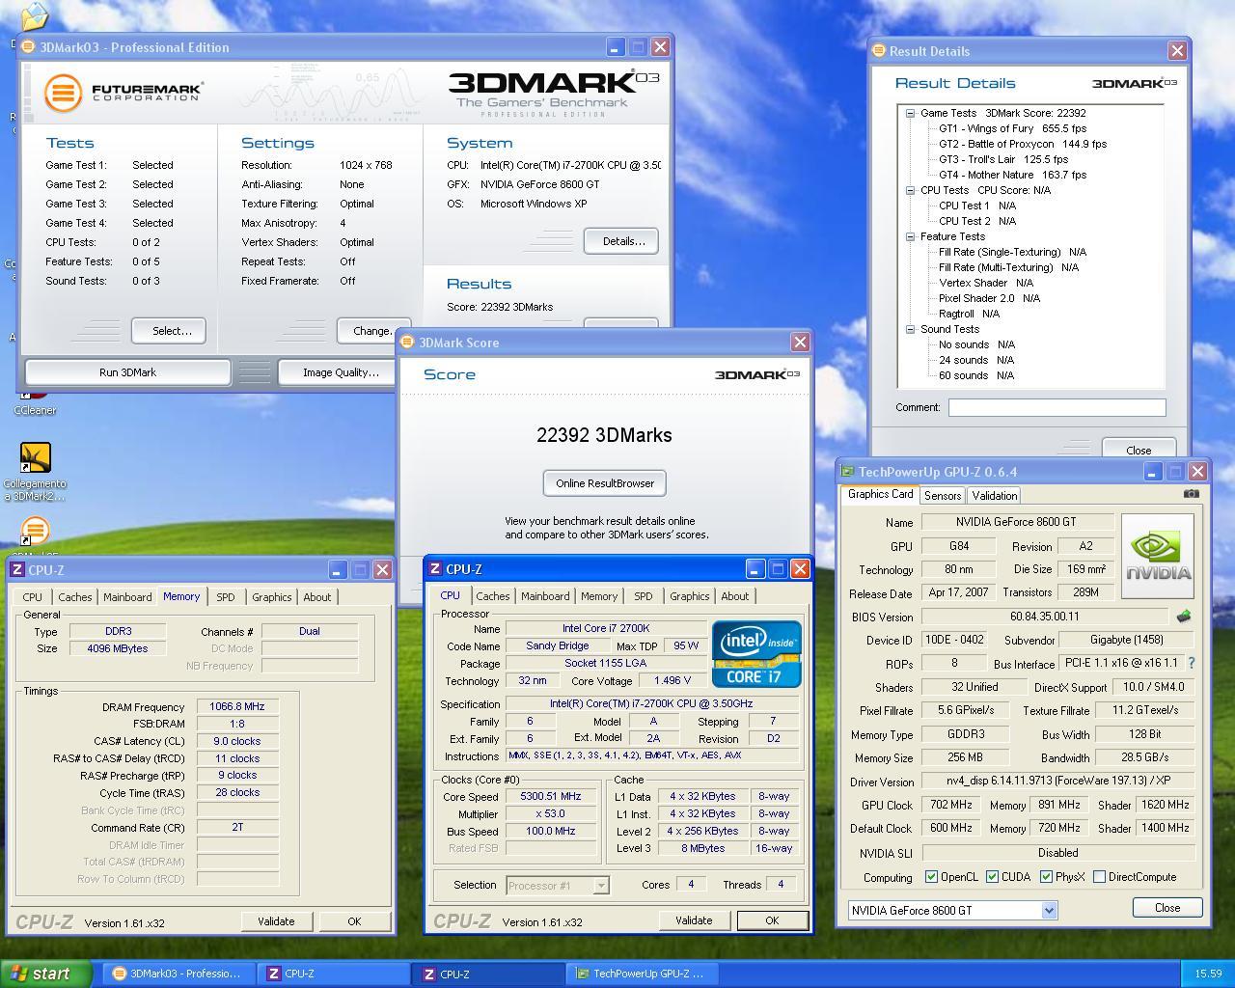Open the GPU selection dropdown in GPU-Z

tap(1049, 910)
